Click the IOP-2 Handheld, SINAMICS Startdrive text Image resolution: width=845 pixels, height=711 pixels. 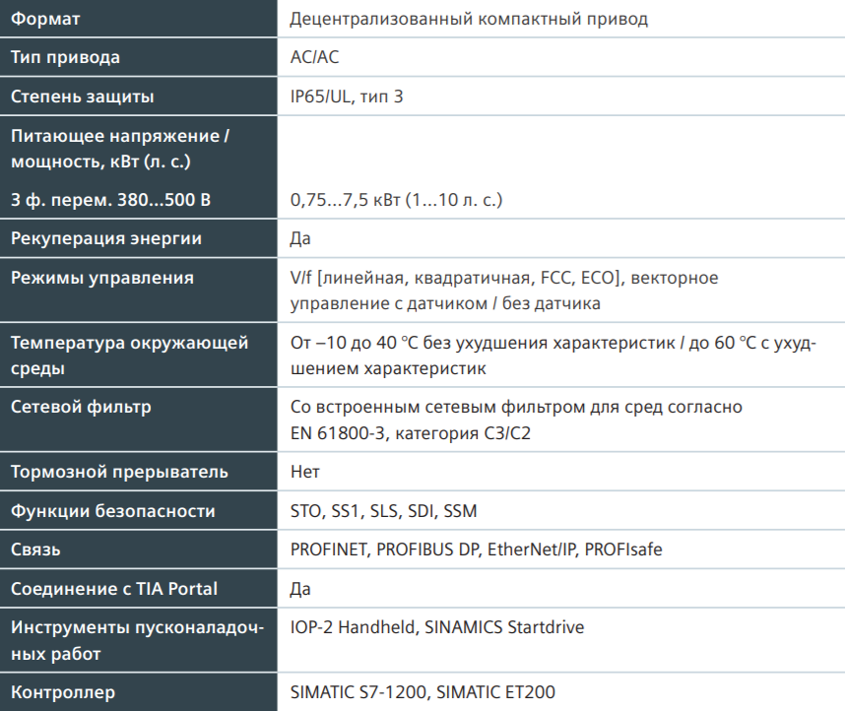[437, 627]
